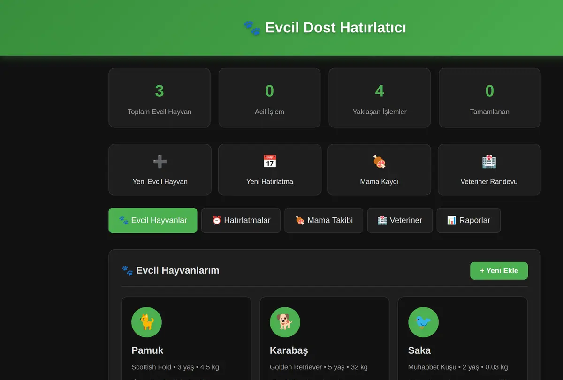
Task: Click the number 4 in Yaklaşan İşlemler
Action: [380, 91]
